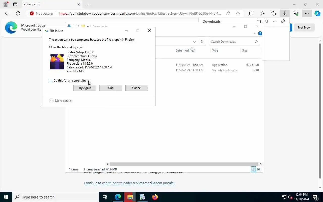This screenshot has height=202, width=323.
Task: Click the 63,213 KB size cell
Action: [252, 65]
